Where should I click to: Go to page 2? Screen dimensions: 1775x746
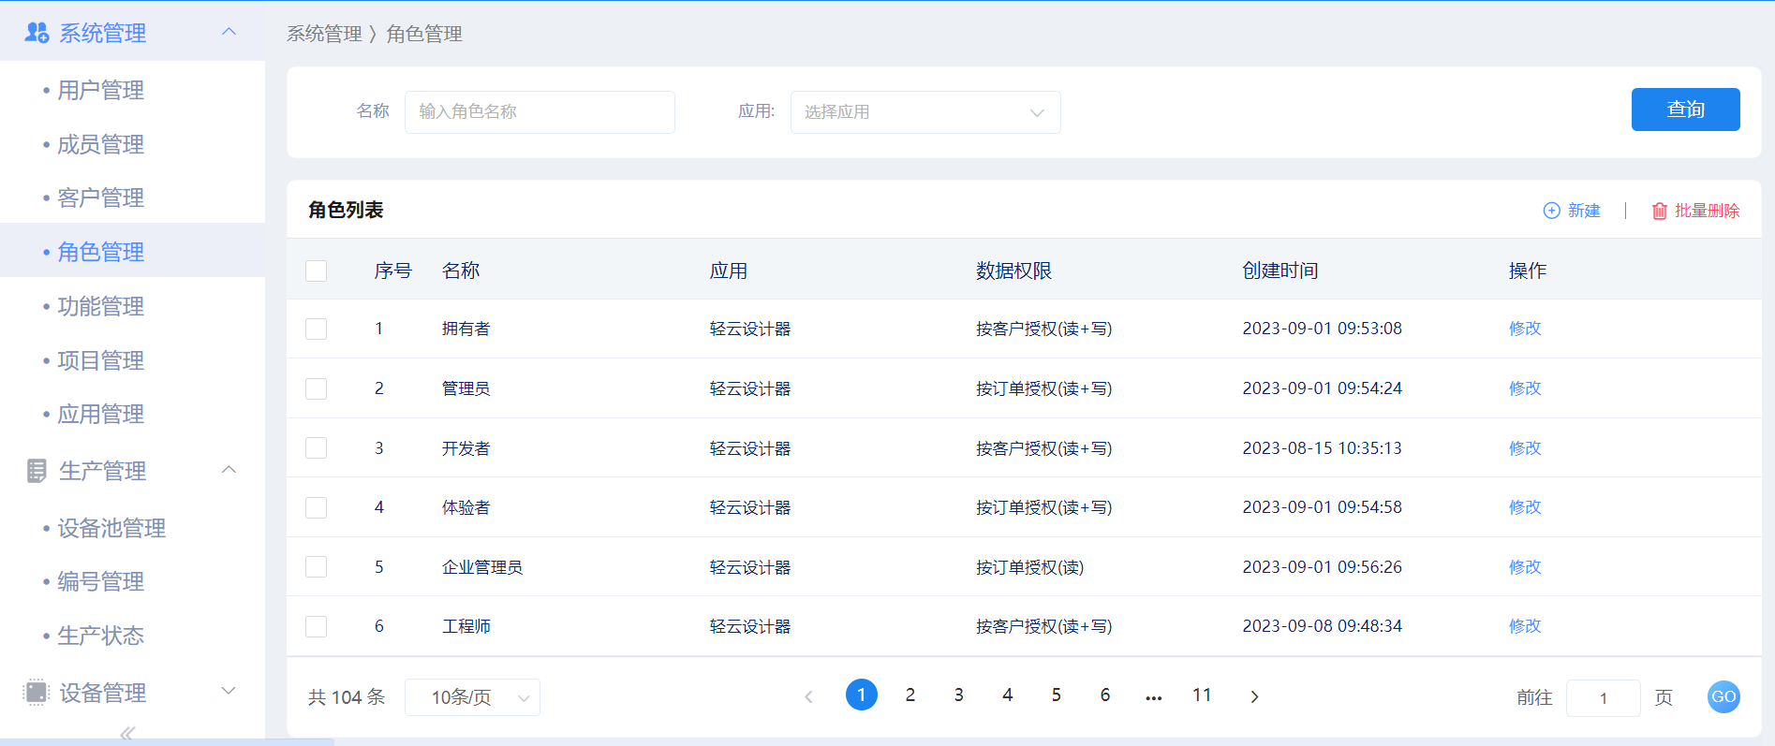pyautogui.click(x=910, y=695)
